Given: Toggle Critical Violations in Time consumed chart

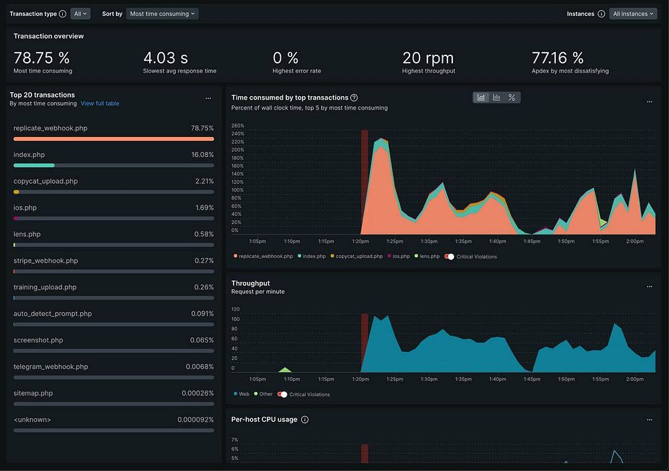Looking at the screenshot, I should click(450, 257).
